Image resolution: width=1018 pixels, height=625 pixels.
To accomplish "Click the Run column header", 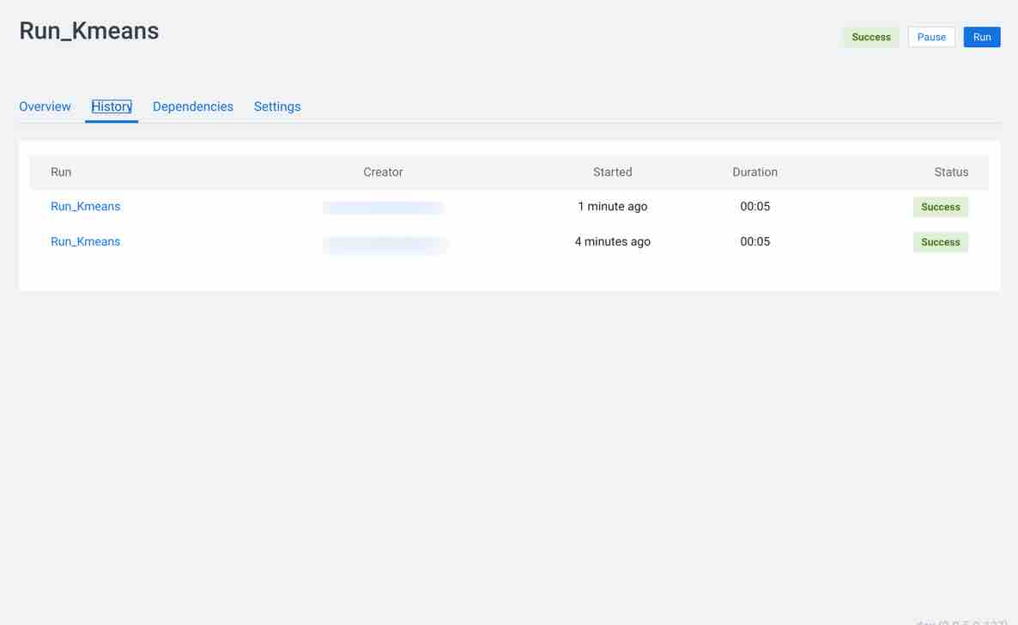I will pos(61,173).
